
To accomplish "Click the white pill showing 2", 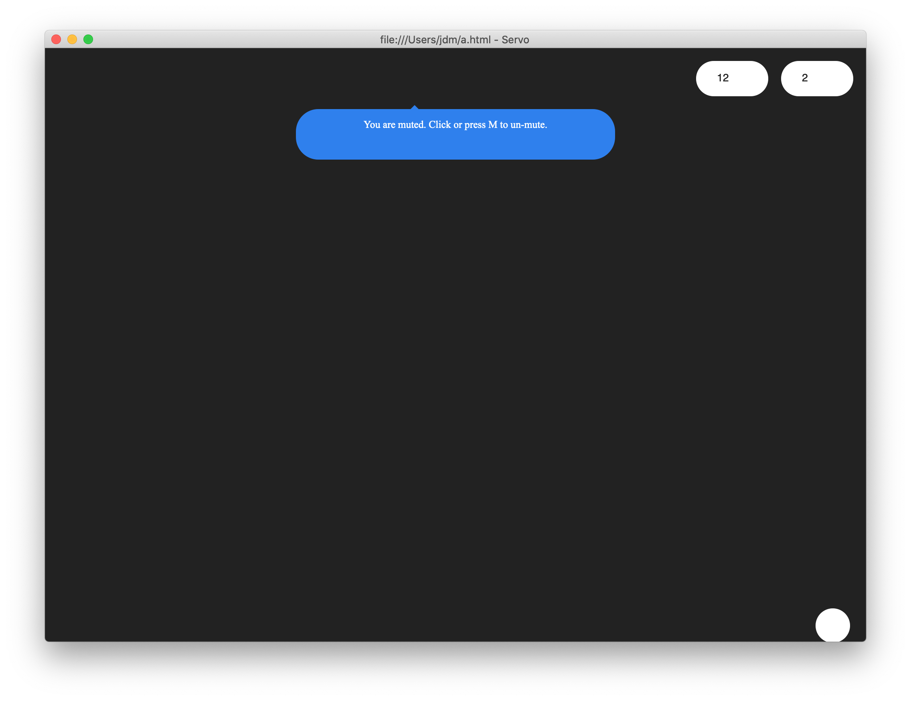I will click(817, 79).
